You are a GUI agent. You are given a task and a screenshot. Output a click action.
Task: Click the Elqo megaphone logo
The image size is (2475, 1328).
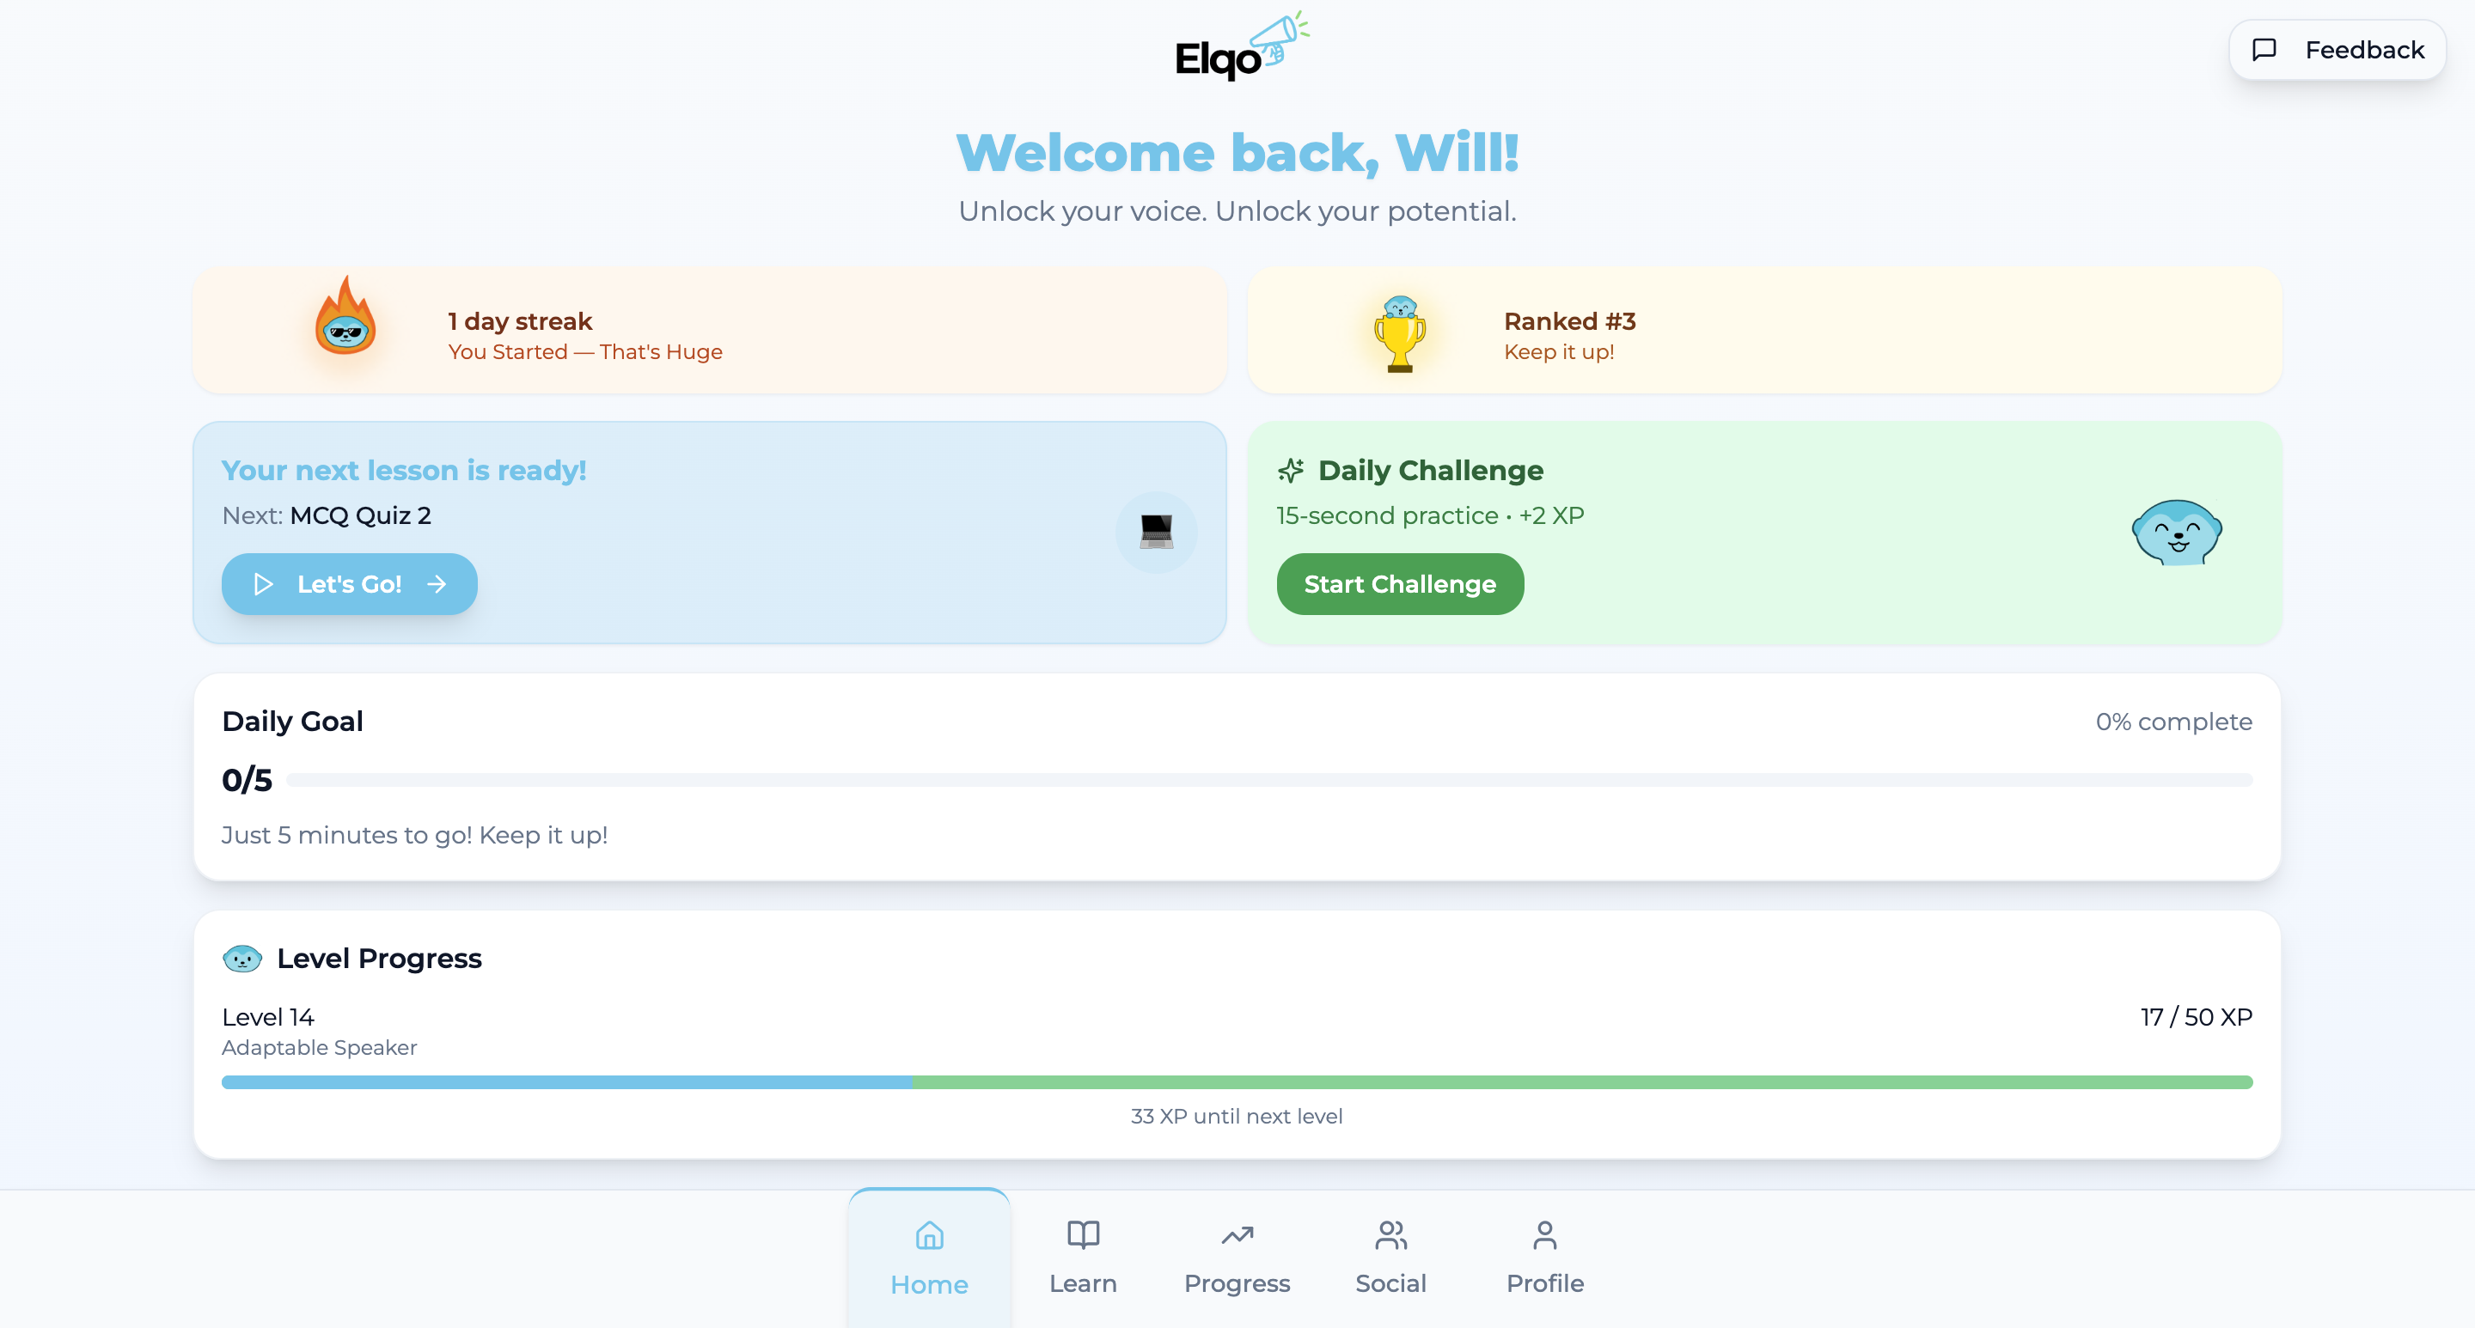pyautogui.click(x=1239, y=48)
